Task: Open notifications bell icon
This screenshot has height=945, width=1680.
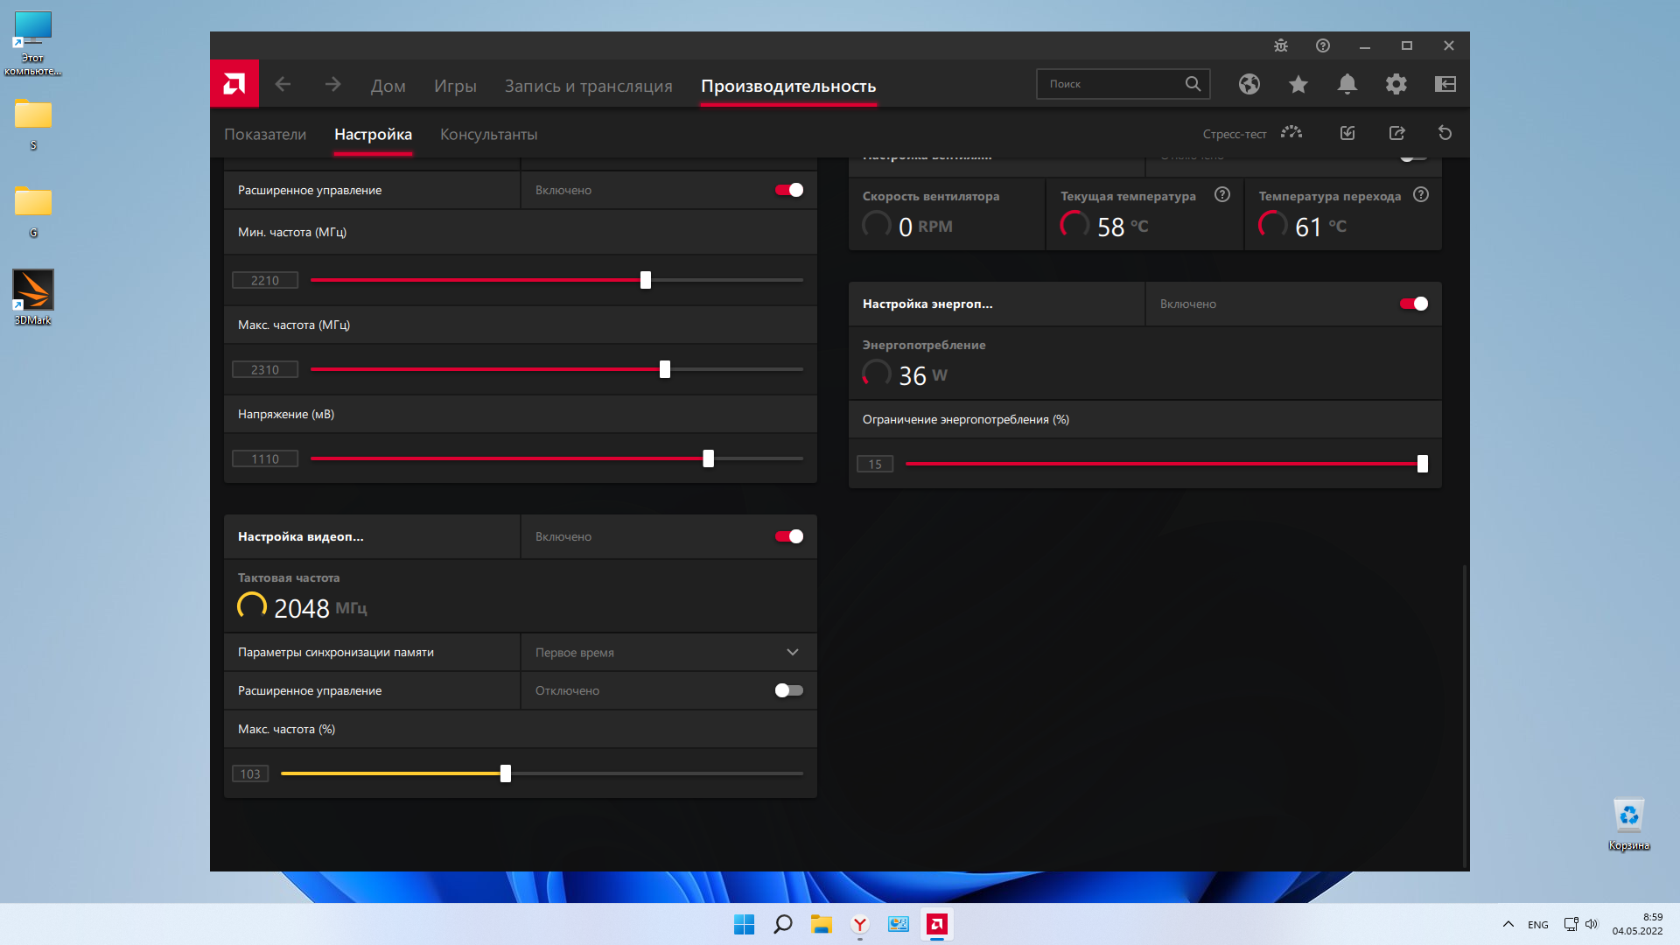Action: 1347,84
